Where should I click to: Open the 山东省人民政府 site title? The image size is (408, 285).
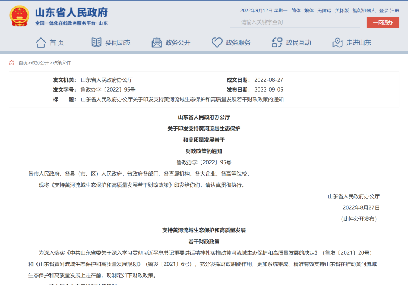pyautogui.click(x=71, y=12)
